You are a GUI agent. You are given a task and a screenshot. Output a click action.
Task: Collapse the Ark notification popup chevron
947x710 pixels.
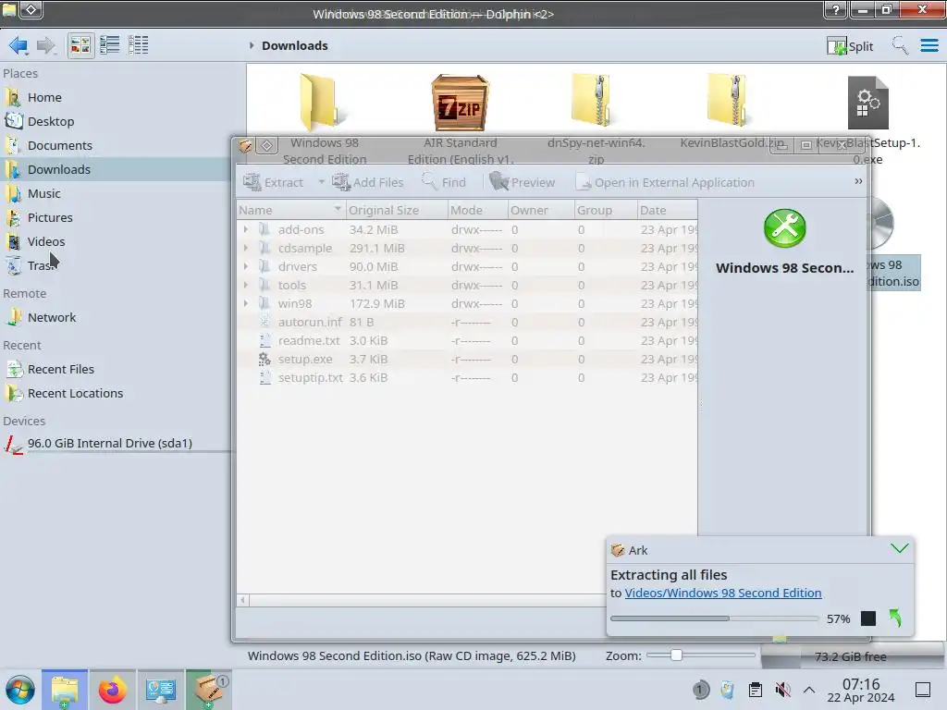coord(899,548)
